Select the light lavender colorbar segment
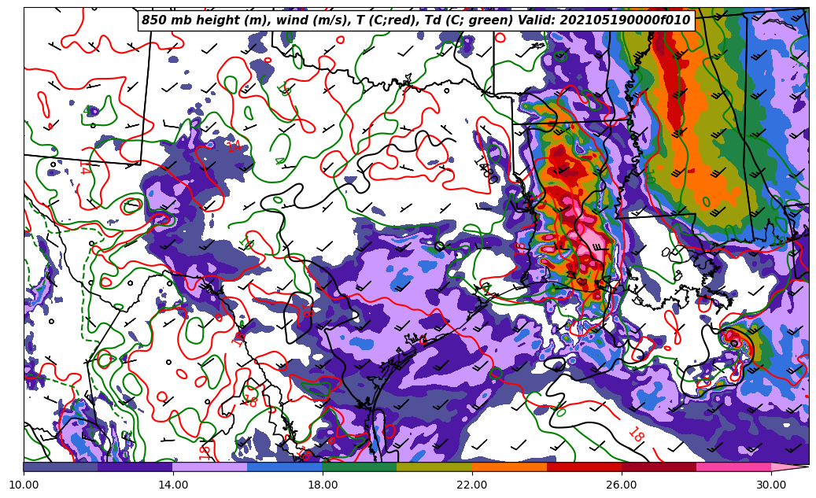The height and width of the screenshot is (498, 816). tap(210, 467)
